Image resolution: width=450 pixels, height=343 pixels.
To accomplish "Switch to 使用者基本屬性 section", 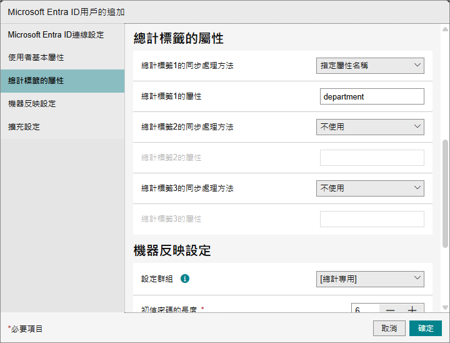I will [36, 58].
